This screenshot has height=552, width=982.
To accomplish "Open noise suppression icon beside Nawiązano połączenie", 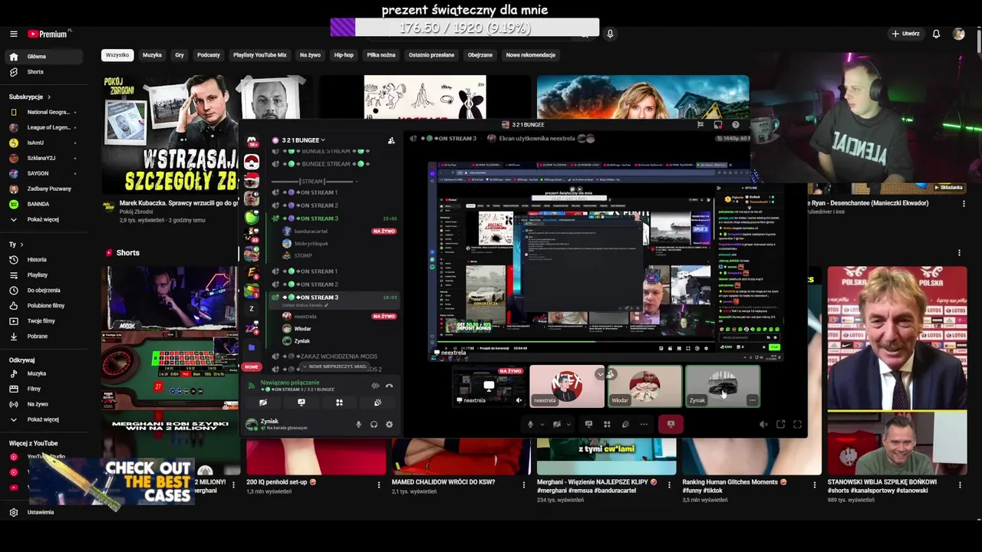I will [375, 386].
